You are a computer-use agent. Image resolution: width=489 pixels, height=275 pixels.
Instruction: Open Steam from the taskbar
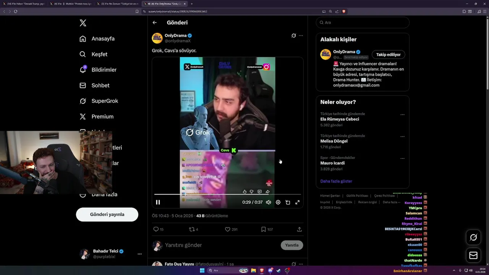tap(279, 270)
